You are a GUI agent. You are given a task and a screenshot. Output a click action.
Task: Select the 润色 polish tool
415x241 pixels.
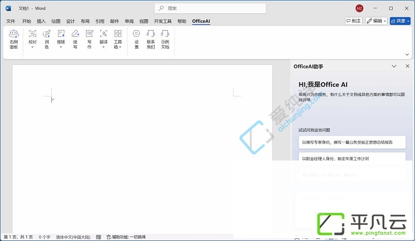pyautogui.click(x=47, y=39)
